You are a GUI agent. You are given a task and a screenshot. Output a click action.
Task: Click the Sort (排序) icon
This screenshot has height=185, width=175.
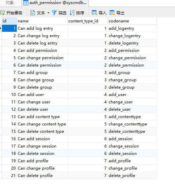tap(72, 13)
